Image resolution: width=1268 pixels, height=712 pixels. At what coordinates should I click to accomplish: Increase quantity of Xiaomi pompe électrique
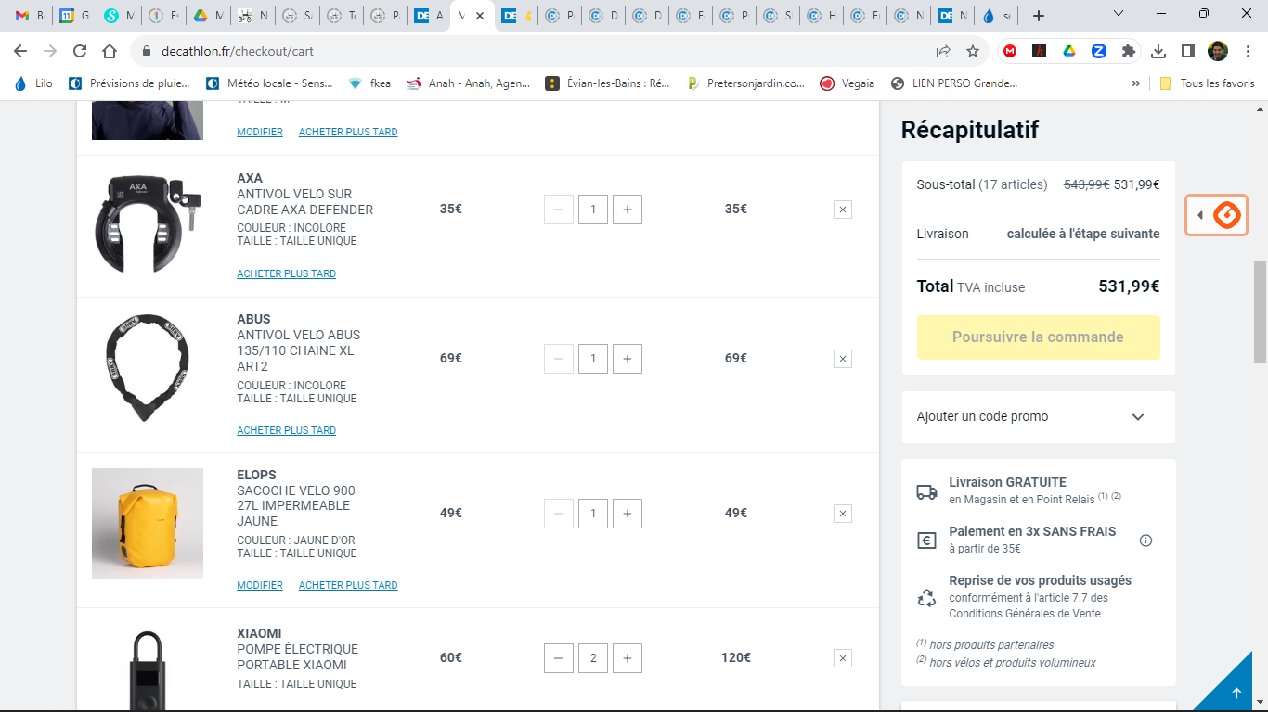click(628, 658)
